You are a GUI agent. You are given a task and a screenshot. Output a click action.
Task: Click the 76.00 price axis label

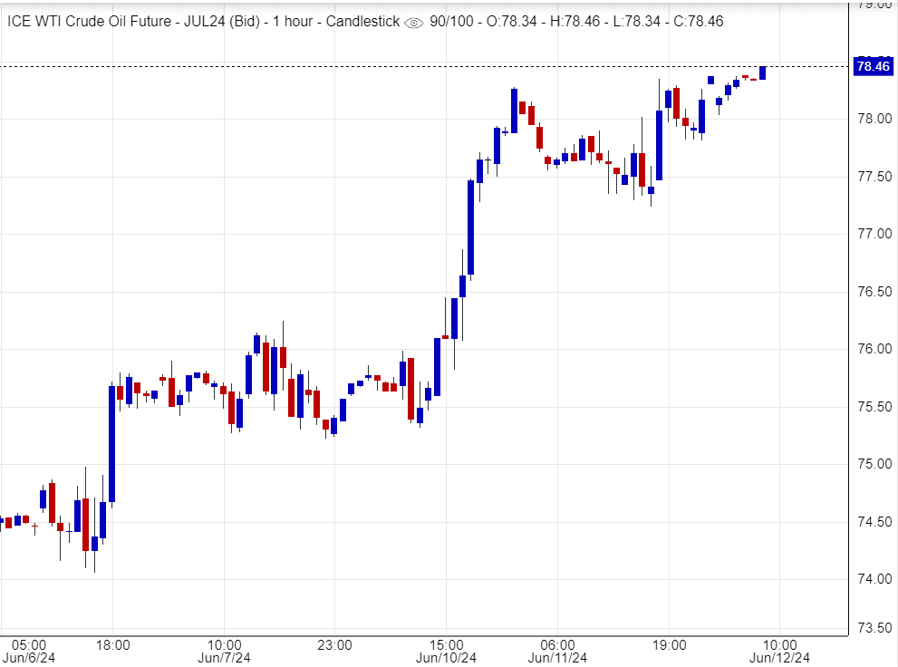click(x=874, y=349)
